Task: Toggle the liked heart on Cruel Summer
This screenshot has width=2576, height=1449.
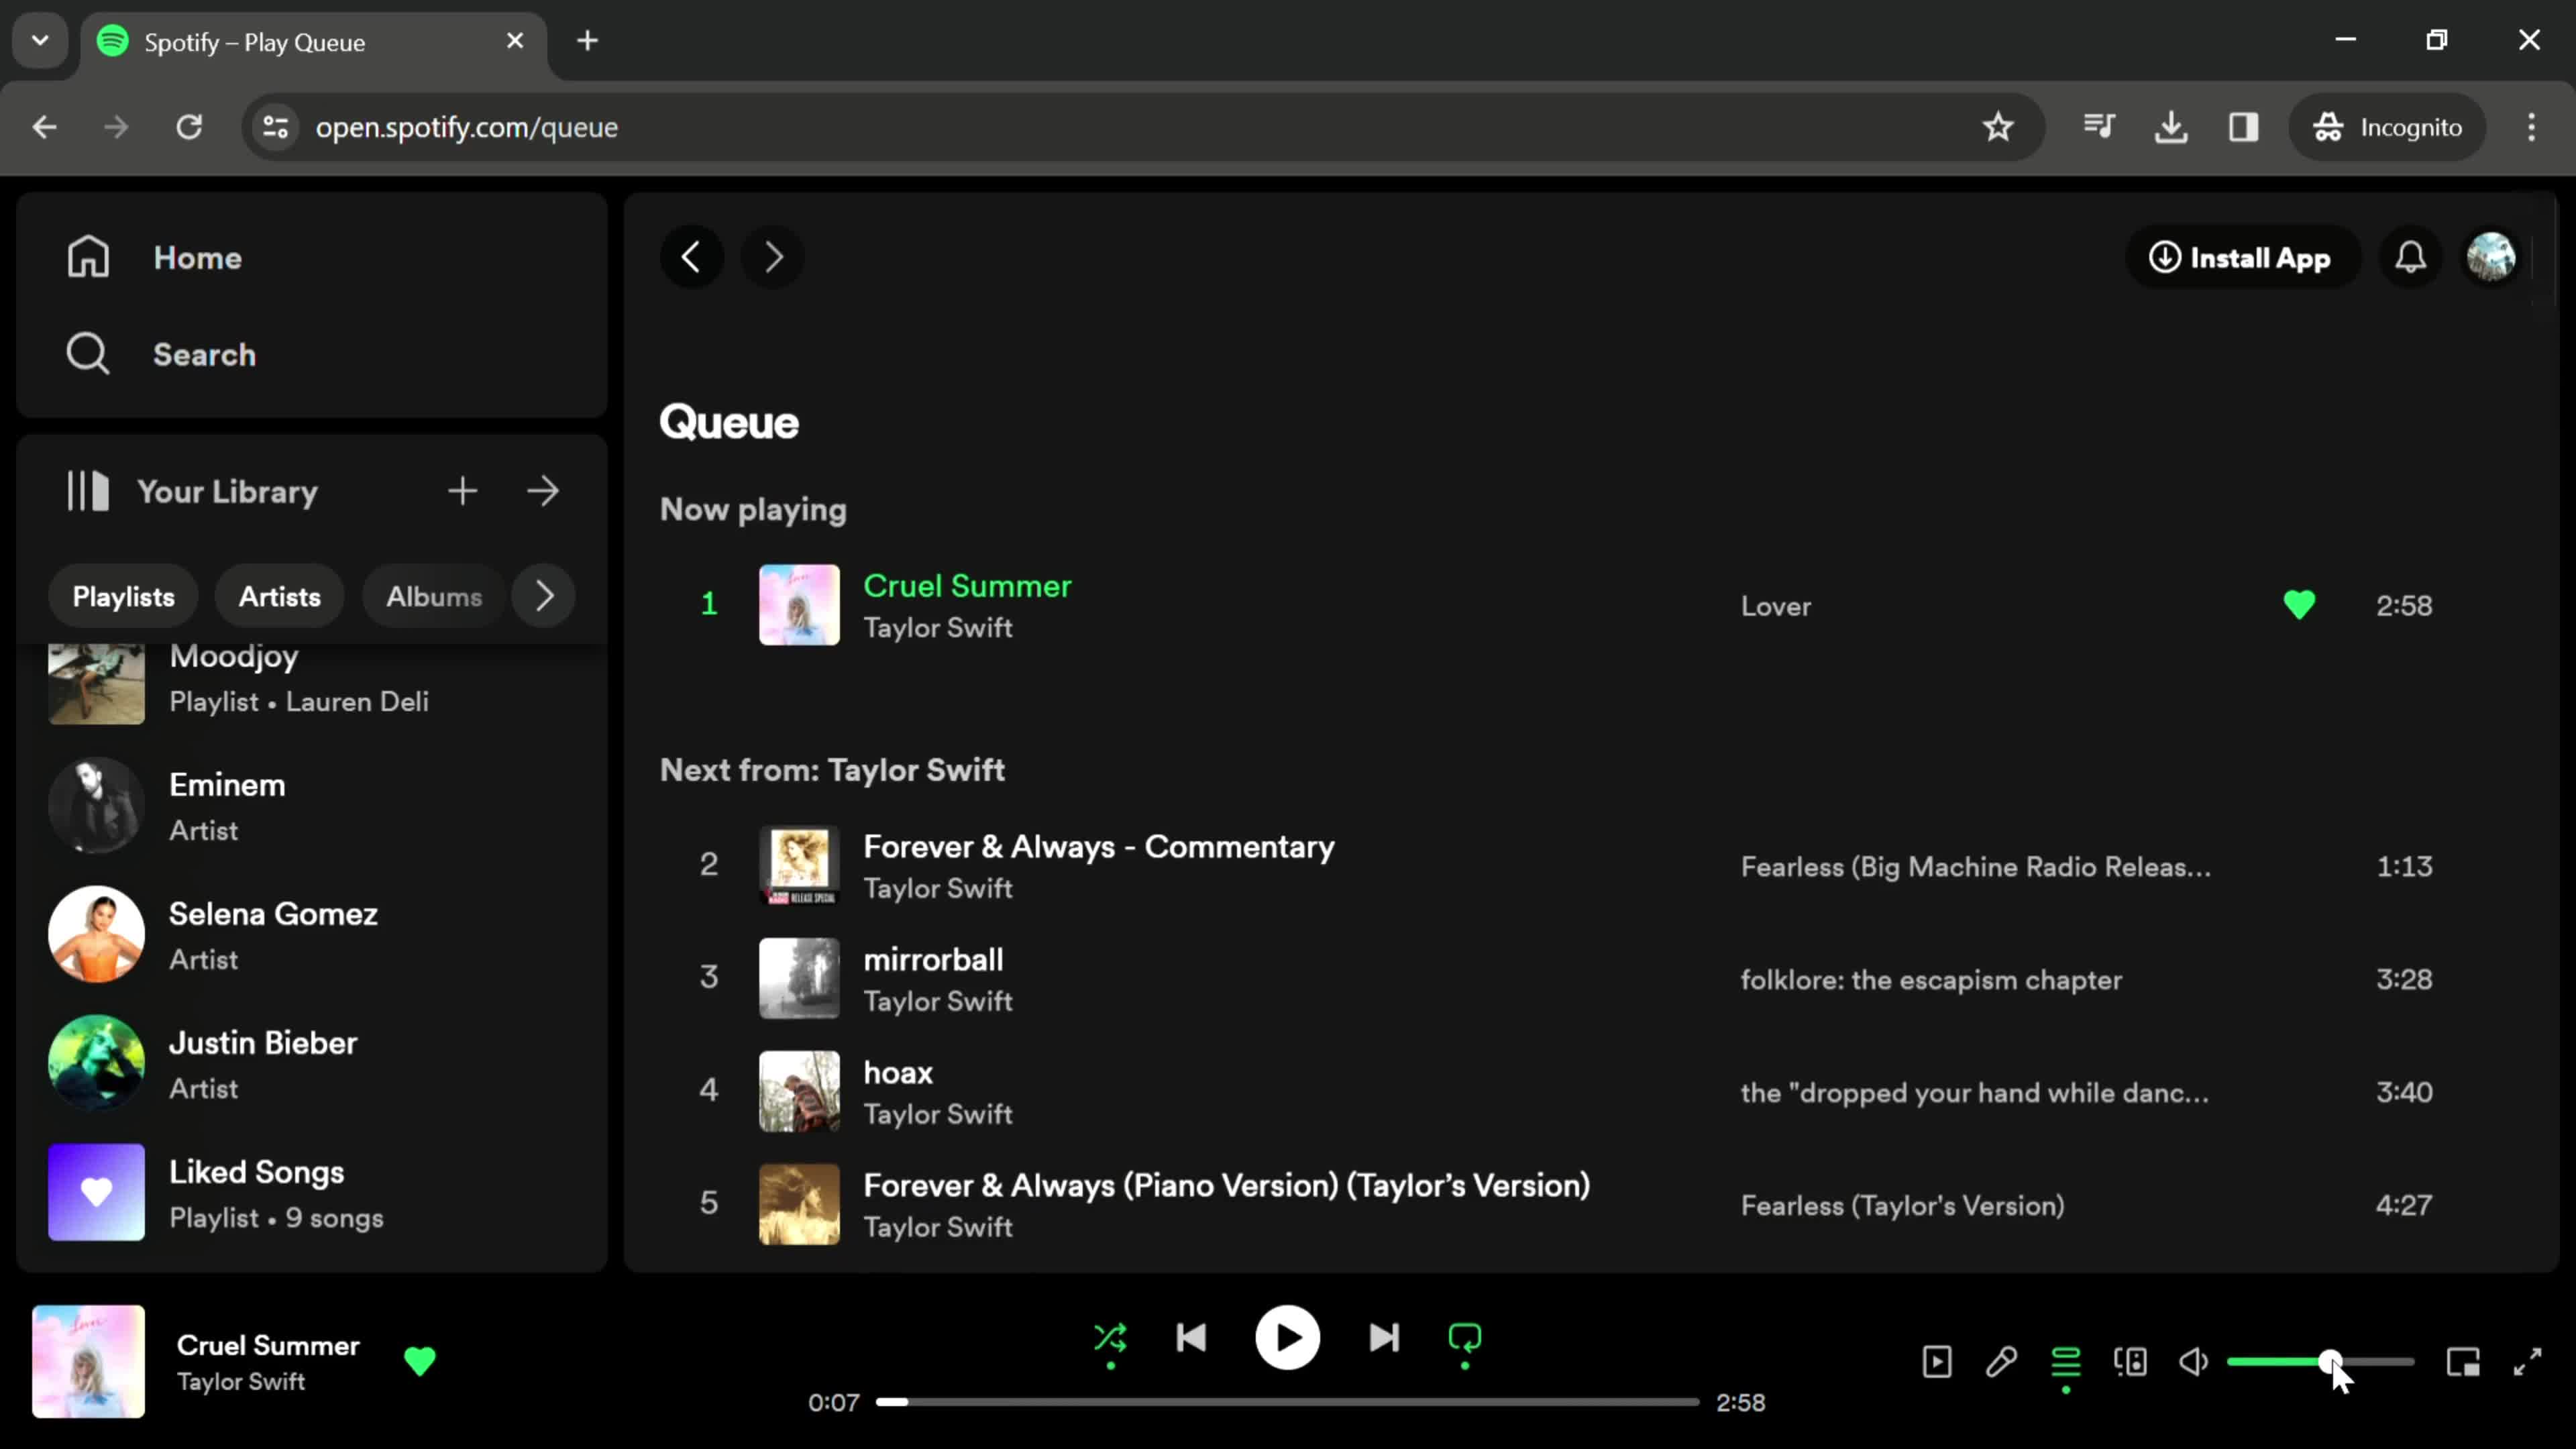Action: pyautogui.click(x=2298, y=605)
